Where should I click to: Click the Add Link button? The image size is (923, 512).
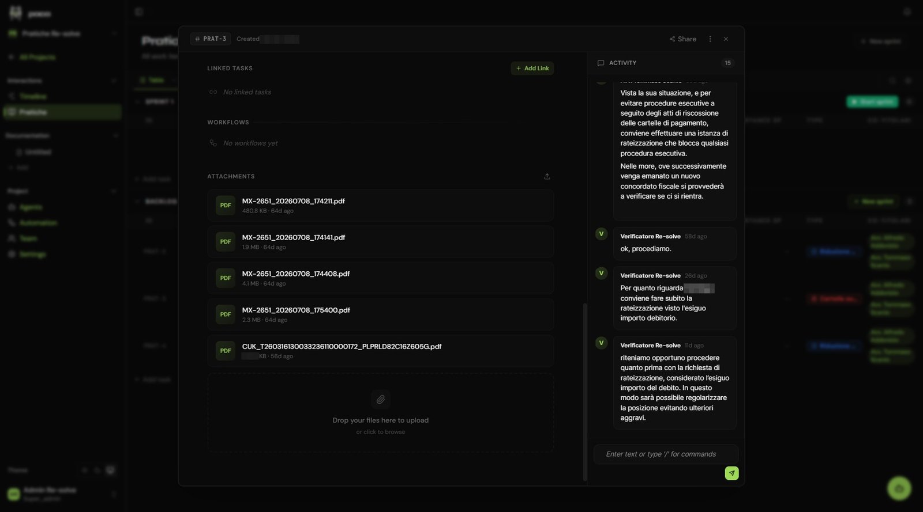click(x=532, y=69)
